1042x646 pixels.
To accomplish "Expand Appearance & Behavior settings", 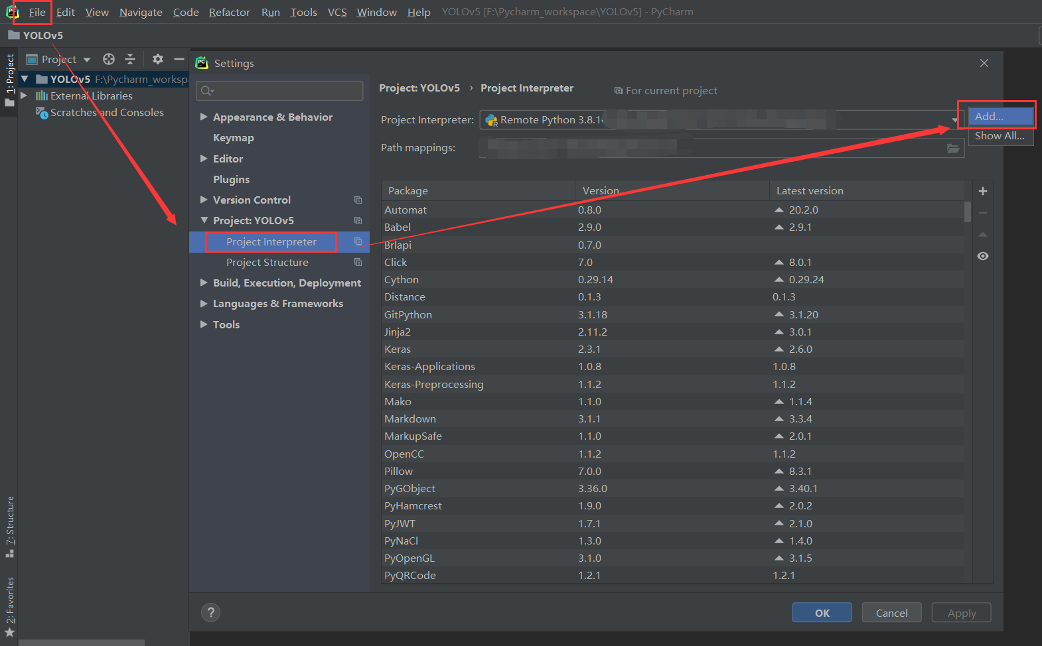I will pyautogui.click(x=204, y=117).
